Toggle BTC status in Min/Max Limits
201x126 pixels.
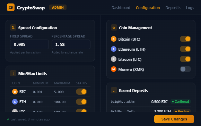(81, 92)
